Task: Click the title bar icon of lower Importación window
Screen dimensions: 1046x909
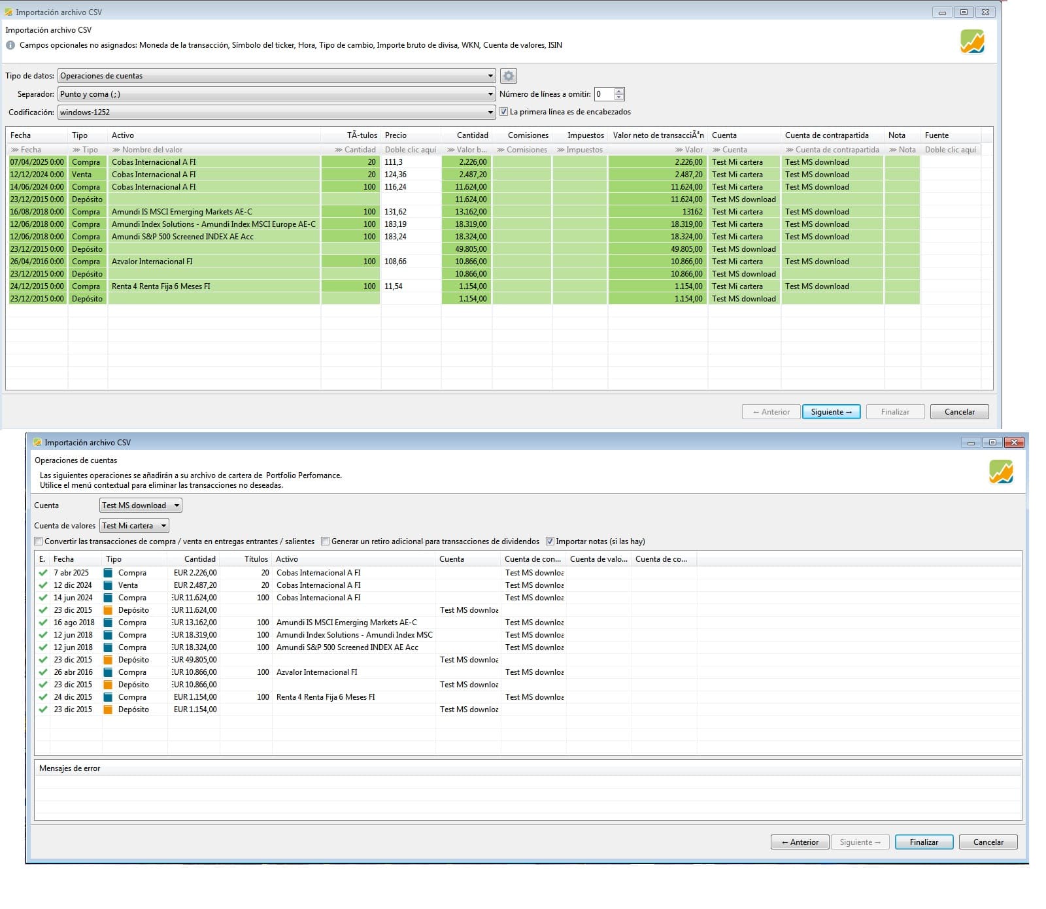Action: tap(38, 443)
